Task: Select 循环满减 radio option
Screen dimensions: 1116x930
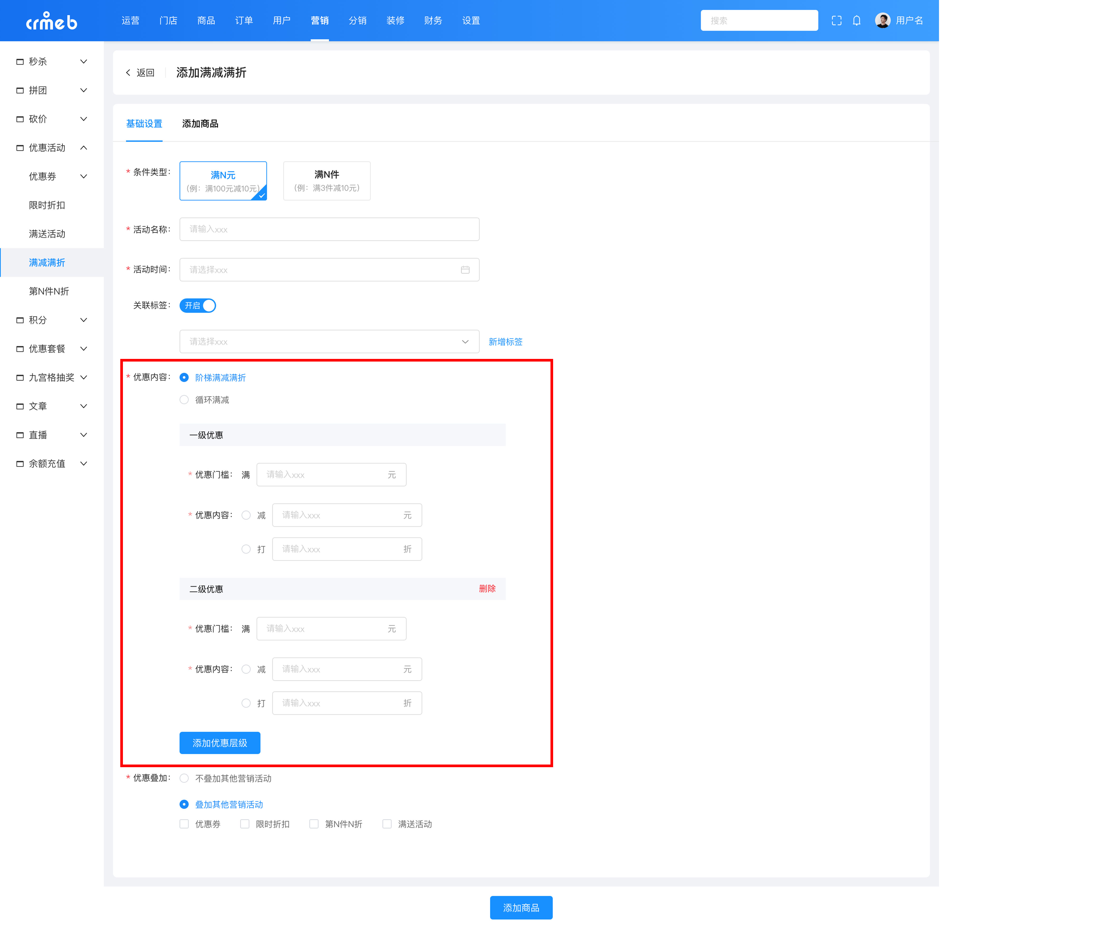Action: pos(184,400)
